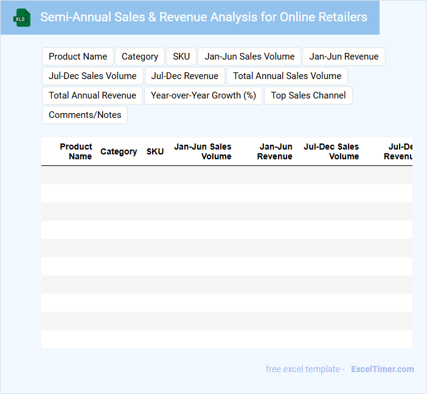This screenshot has width=427, height=394.
Task: Click the SKU column header in table
Action: coord(155,151)
